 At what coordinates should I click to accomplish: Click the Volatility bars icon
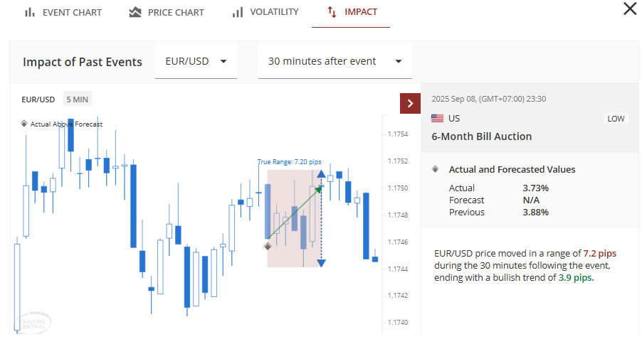(238, 12)
